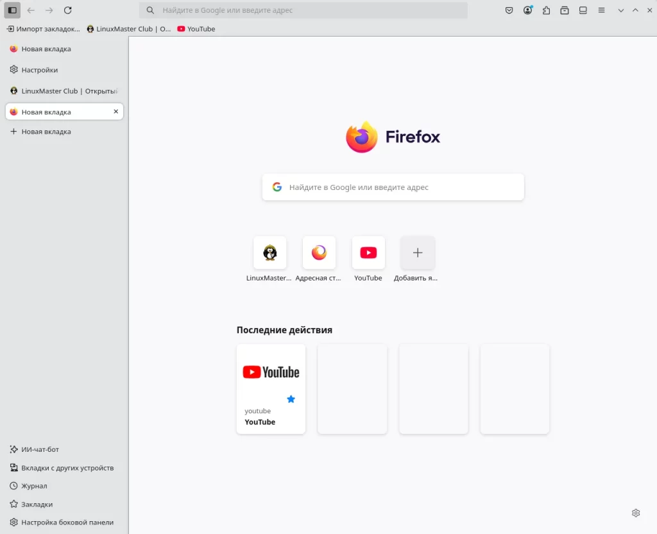Switch to LinuxMaster Club tab in sidebar

click(64, 91)
